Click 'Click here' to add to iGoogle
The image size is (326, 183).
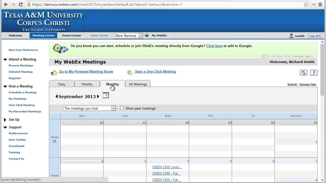tap(214, 46)
